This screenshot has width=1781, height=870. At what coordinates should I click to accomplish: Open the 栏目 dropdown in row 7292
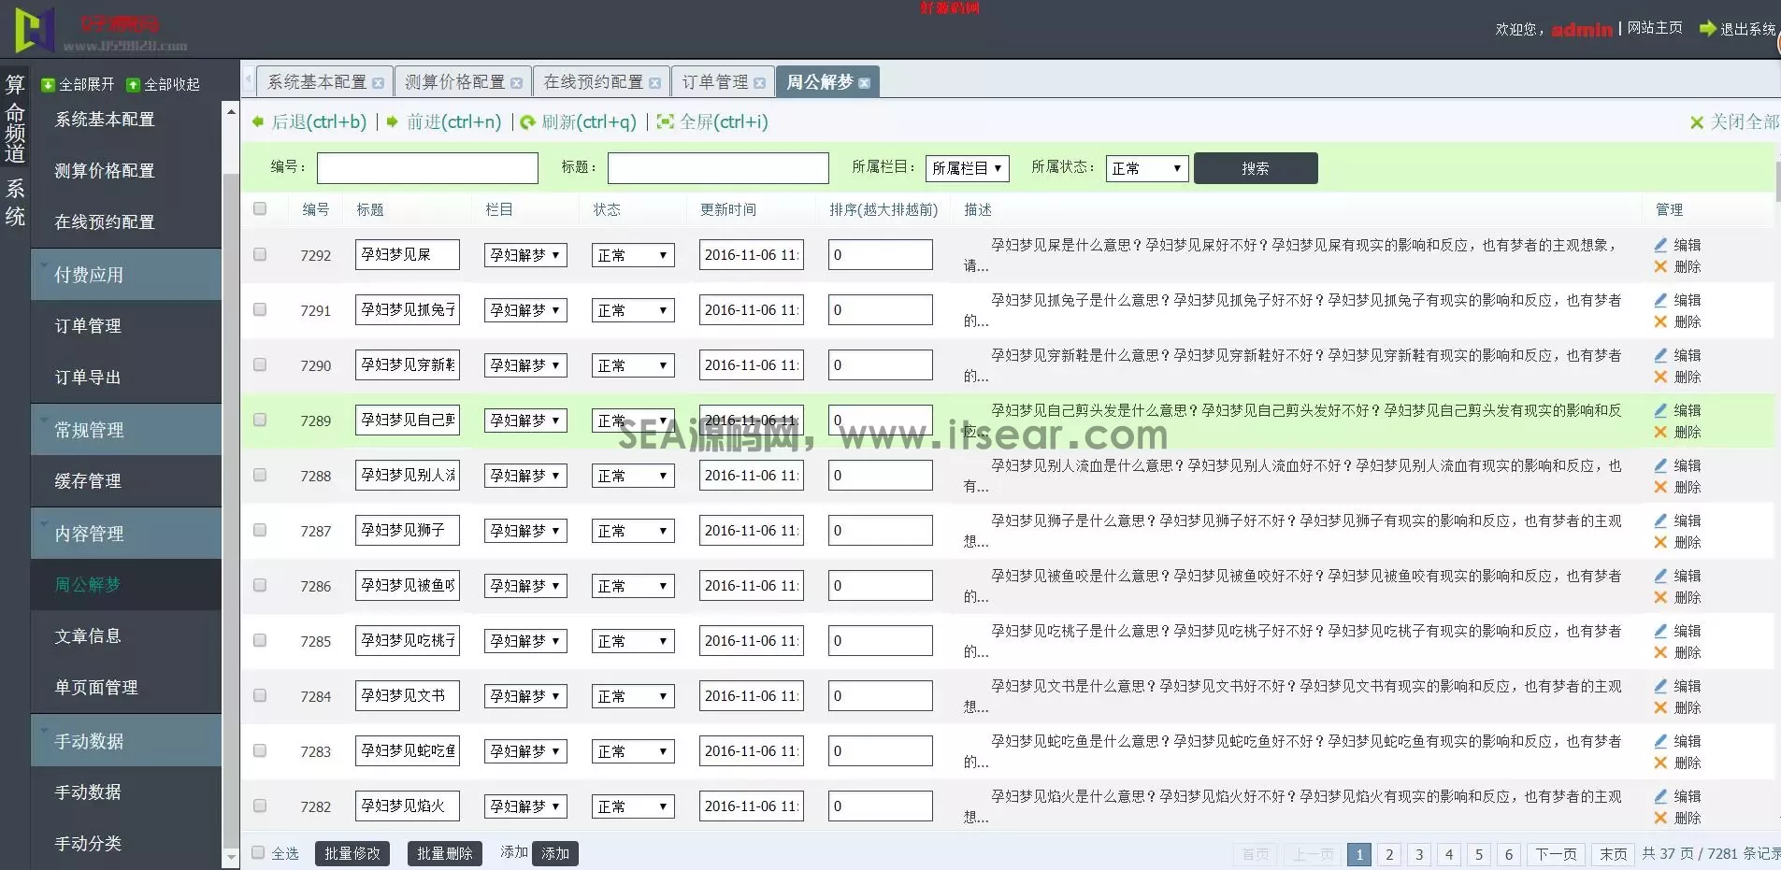[x=525, y=255]
